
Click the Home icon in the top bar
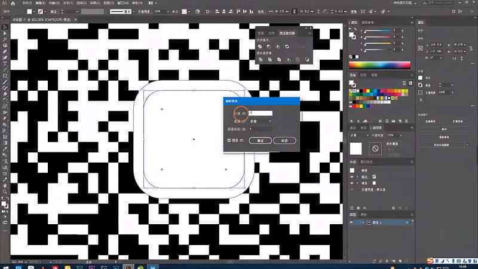pos(13,3)
